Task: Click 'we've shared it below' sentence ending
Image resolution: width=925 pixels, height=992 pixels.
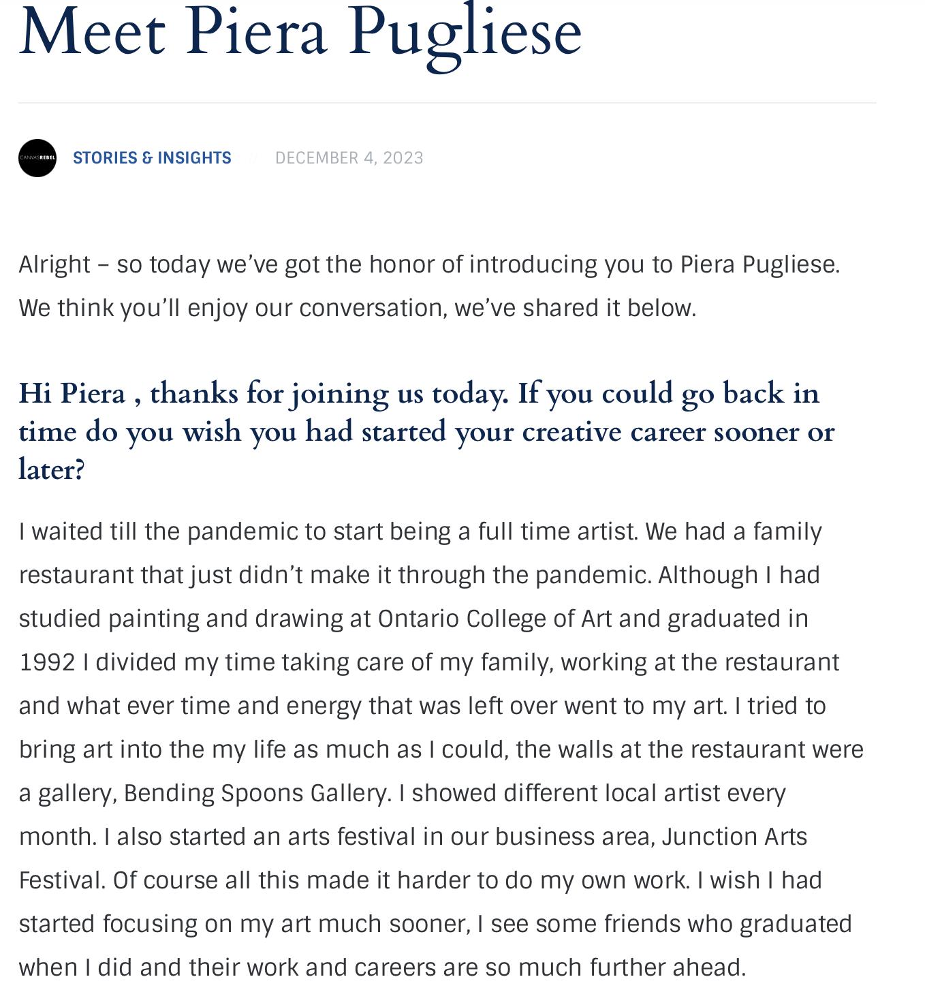Action: [x=576, y=308]
